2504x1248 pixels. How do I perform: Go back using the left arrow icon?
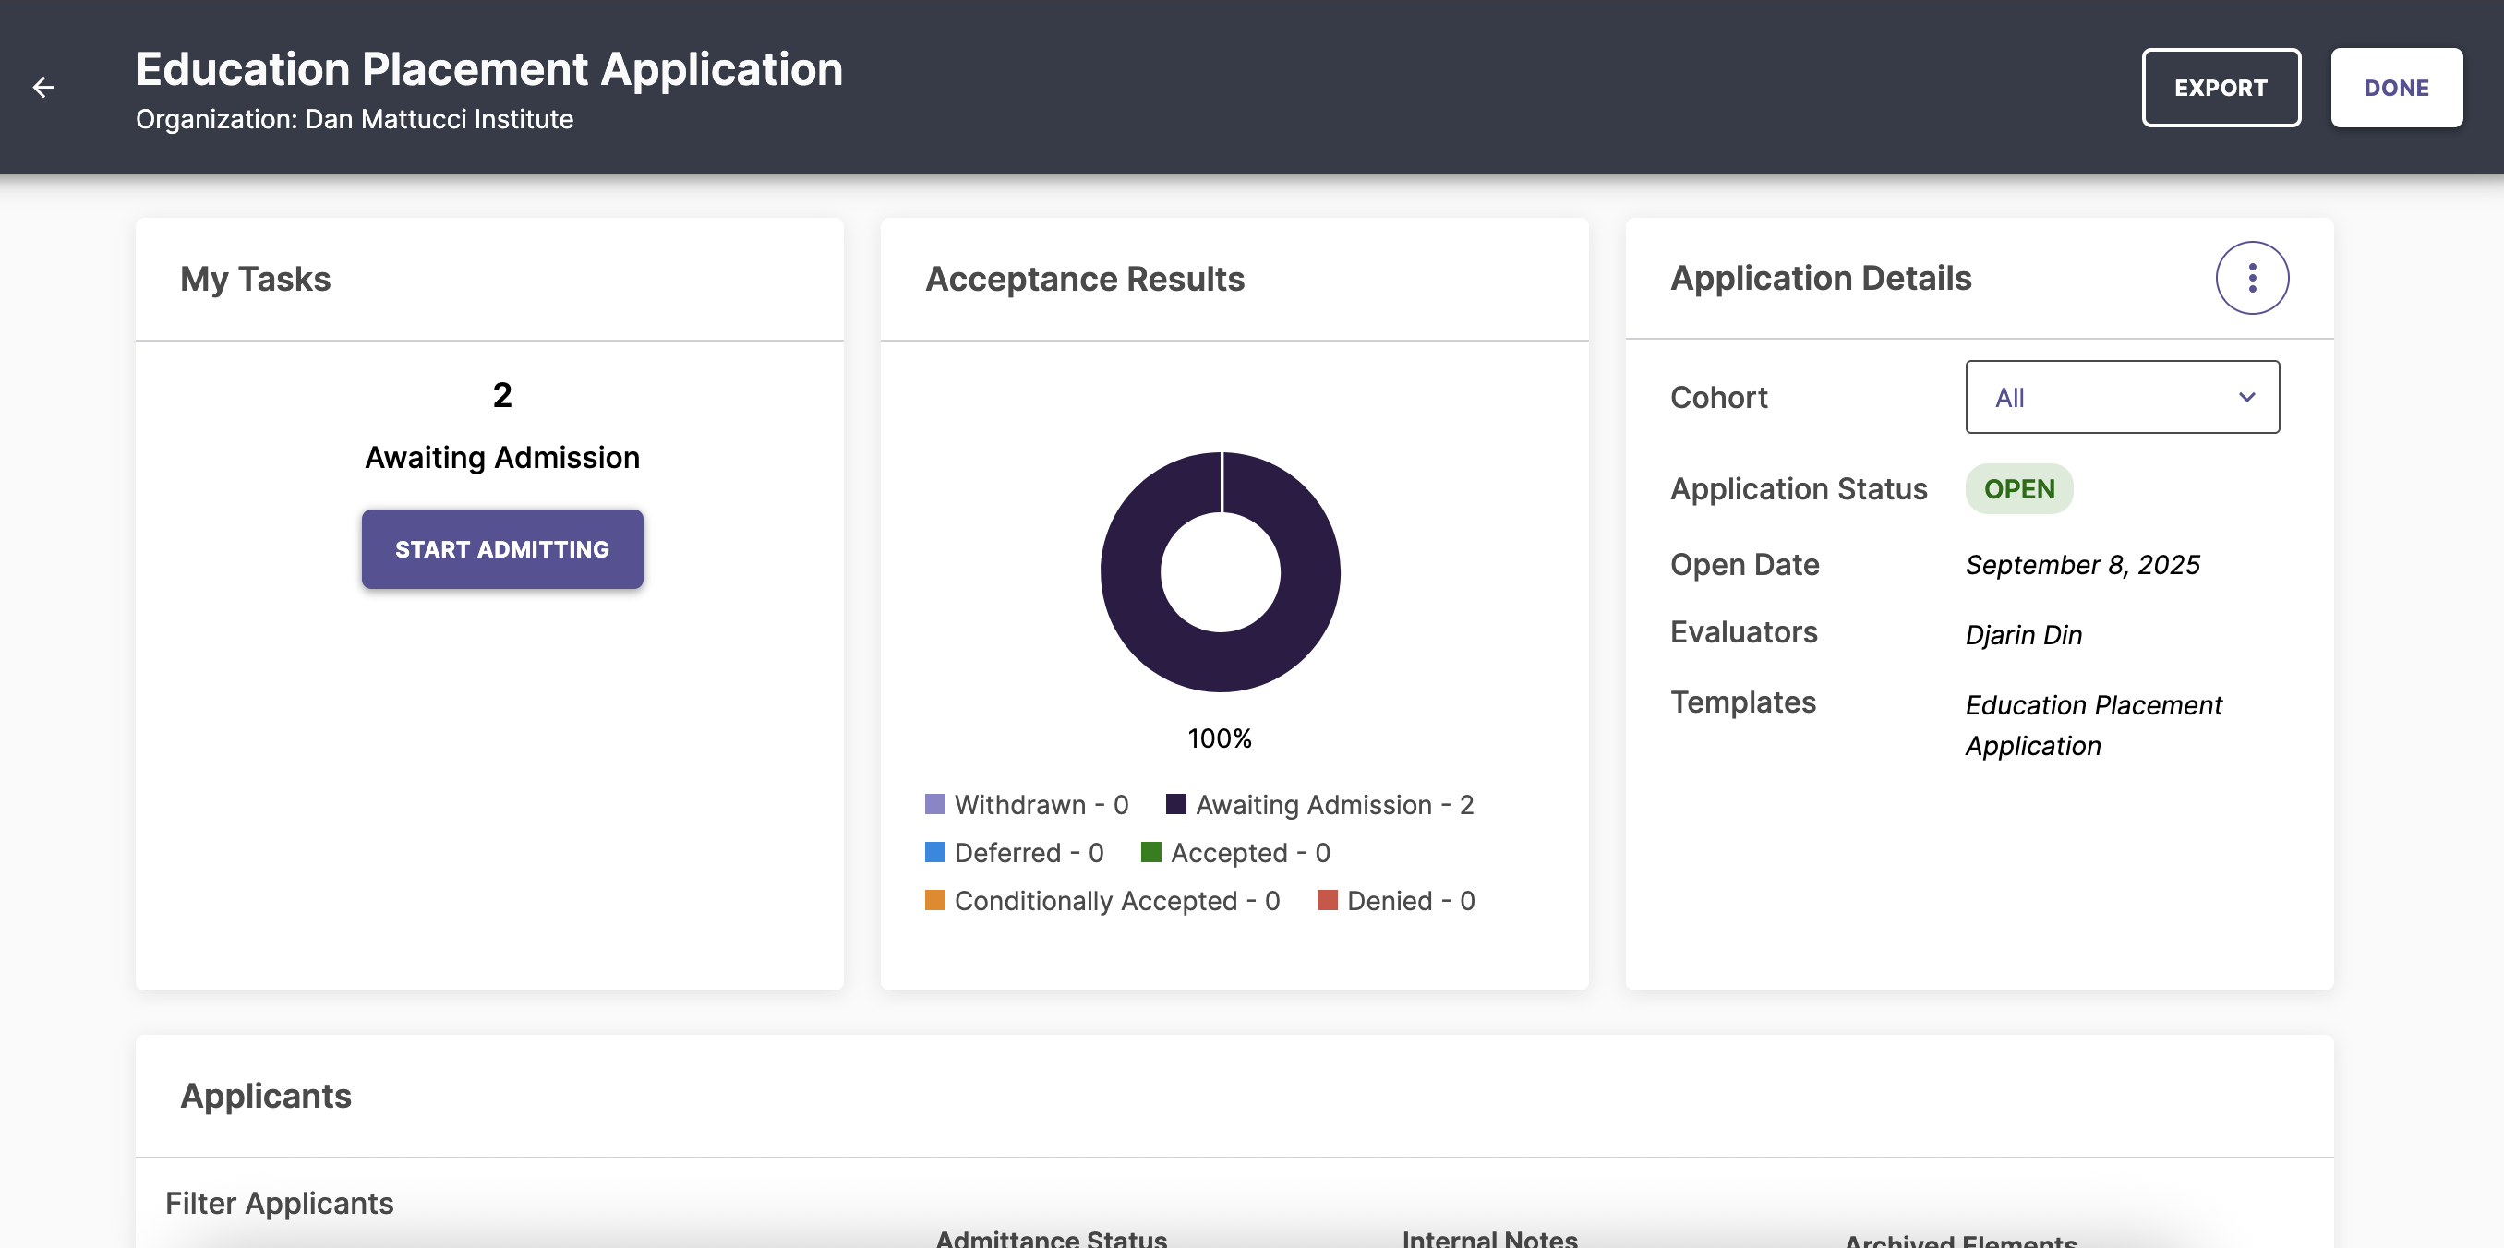point(43,88)
